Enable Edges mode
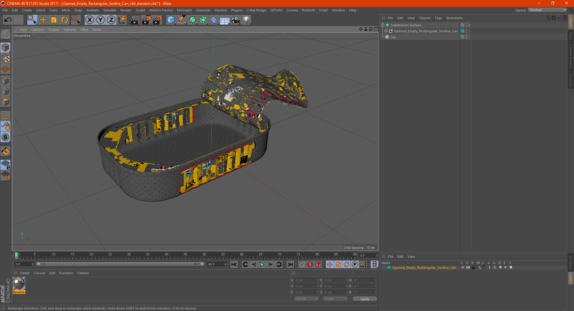 tap(6, 91)
